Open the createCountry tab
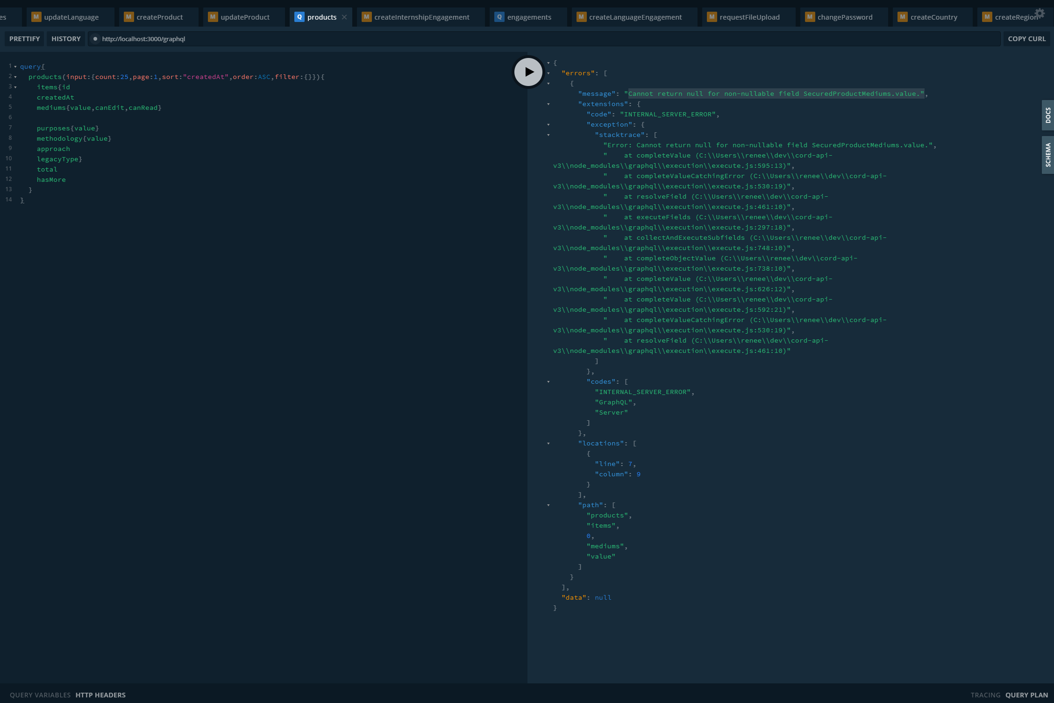The height and width of the screenshot is (703, 1054). tap(933, 17)
